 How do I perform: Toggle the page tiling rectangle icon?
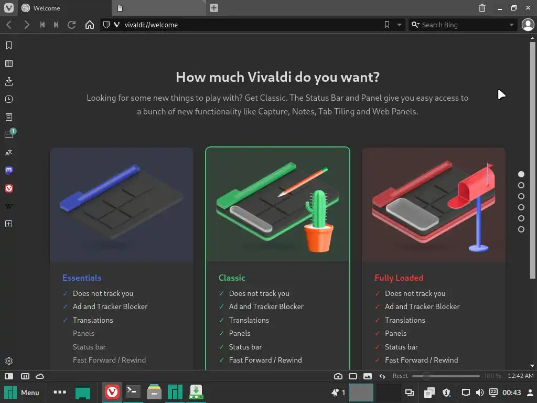tap(353, 376)
